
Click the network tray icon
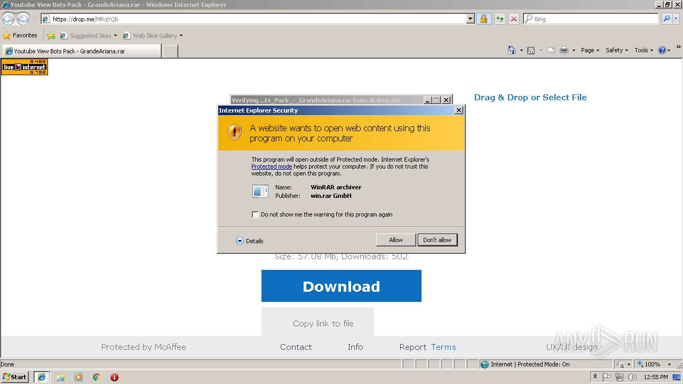pos(620,377)
